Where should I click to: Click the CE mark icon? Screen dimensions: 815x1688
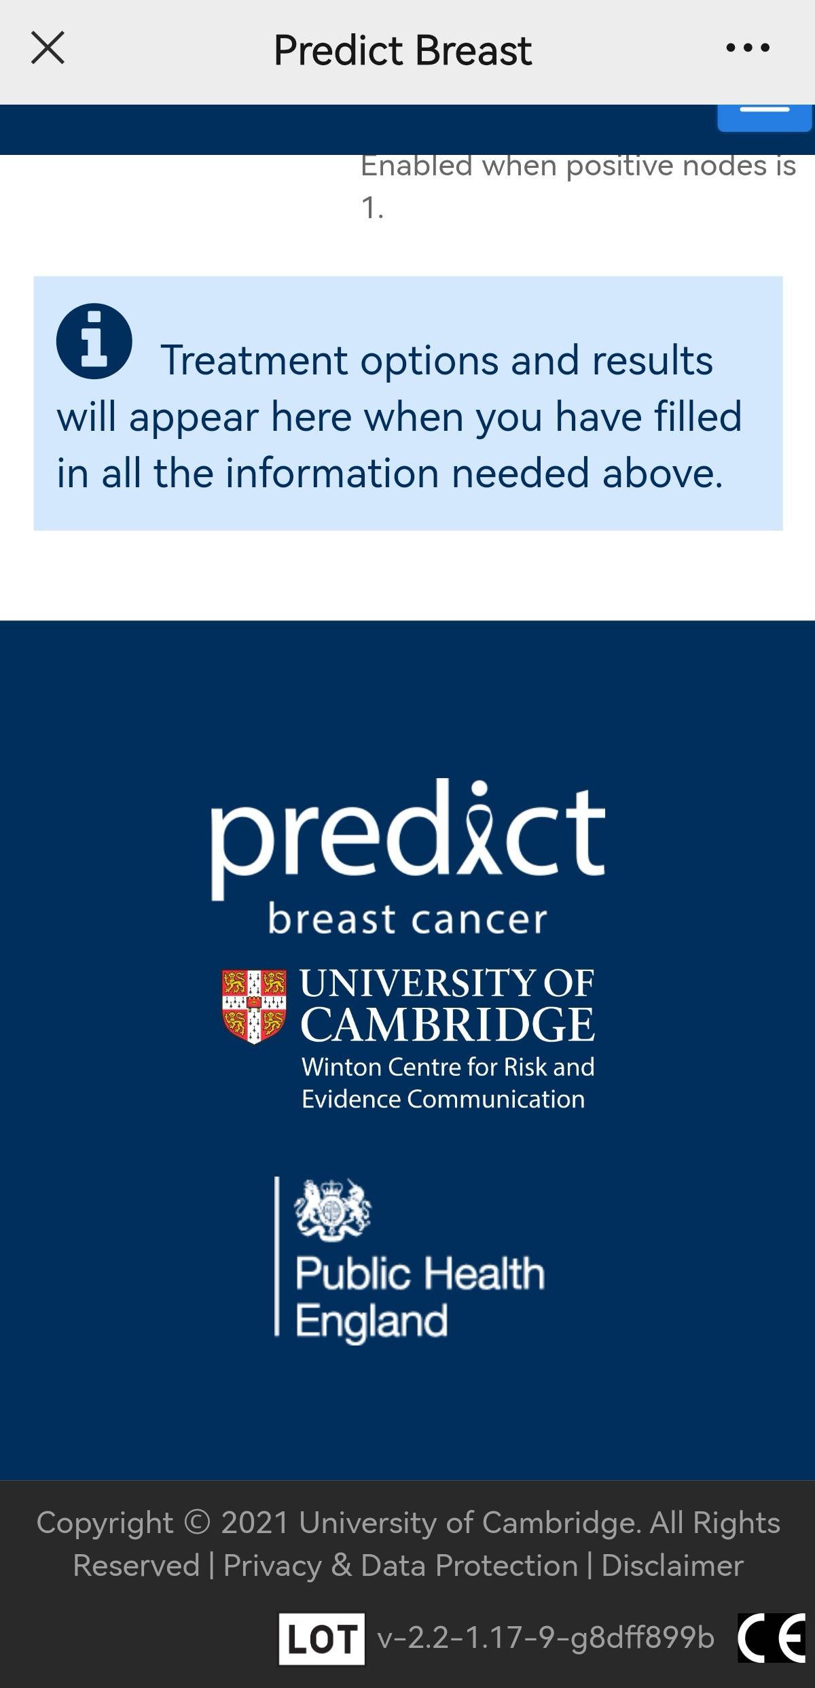tap(772, 1638)
